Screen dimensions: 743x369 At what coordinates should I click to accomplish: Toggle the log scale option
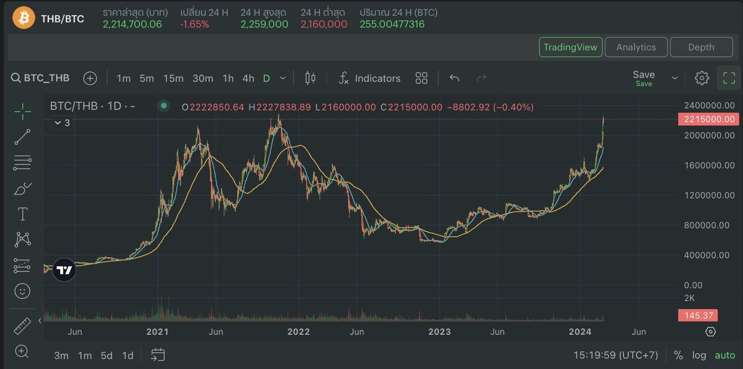tap(699, 355)
